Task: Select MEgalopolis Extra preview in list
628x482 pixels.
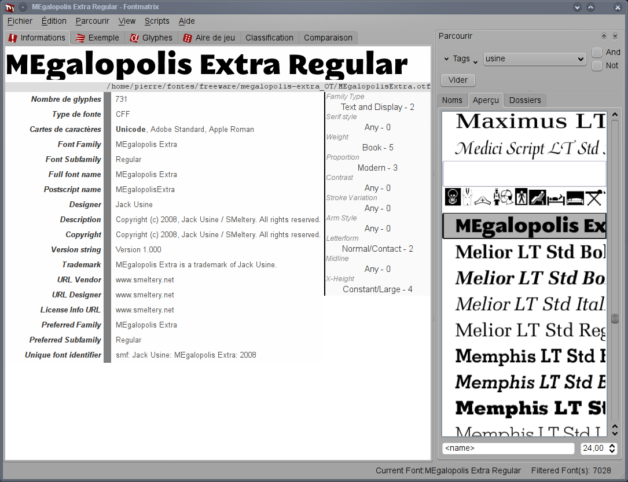Action: pos(524,226)
